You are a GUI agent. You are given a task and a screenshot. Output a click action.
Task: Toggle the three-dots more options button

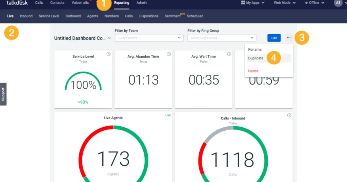click(289, 38)
